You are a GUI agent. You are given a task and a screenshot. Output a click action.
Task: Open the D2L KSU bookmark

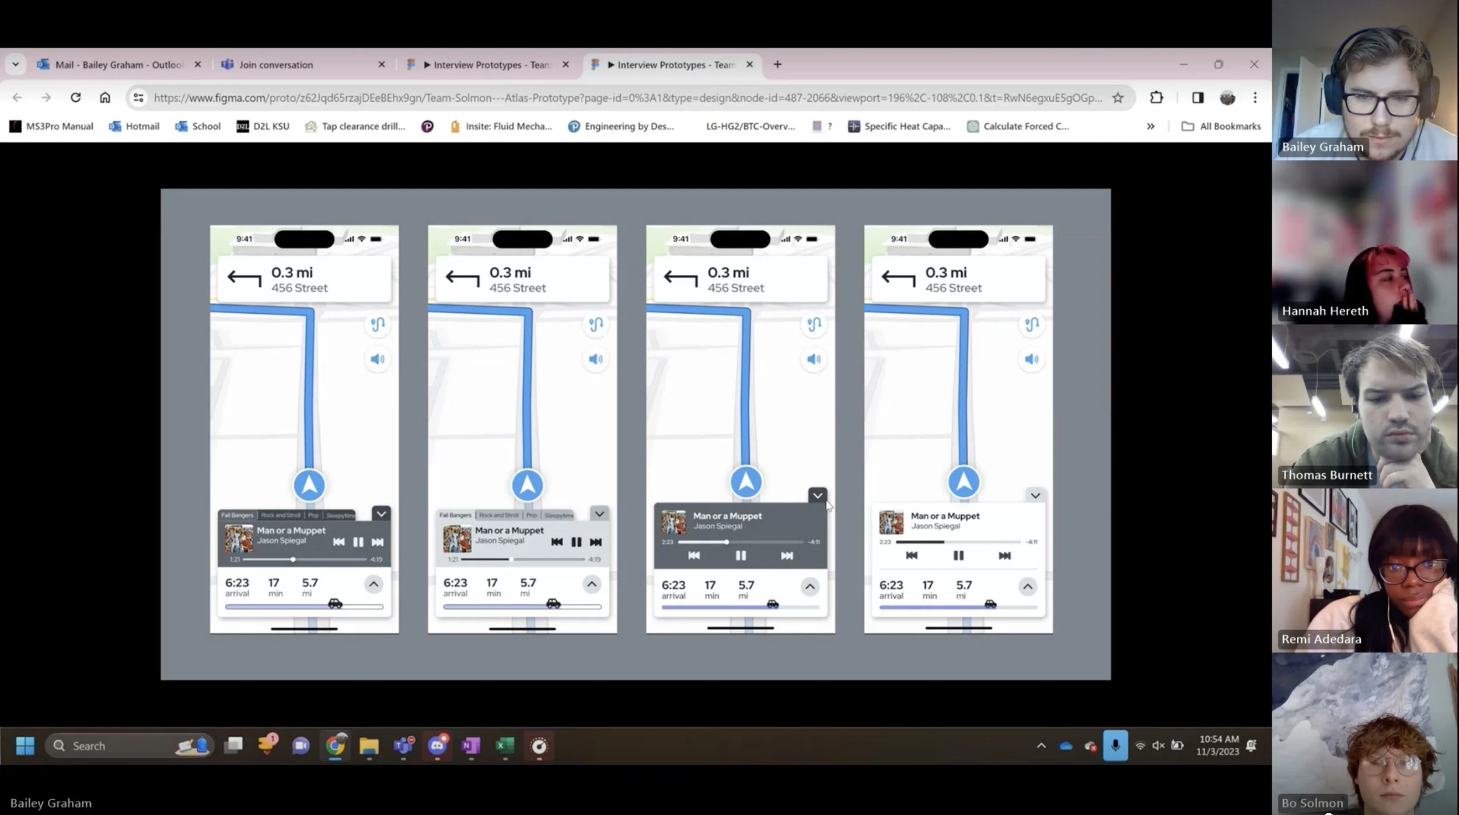tap(263, 126)
